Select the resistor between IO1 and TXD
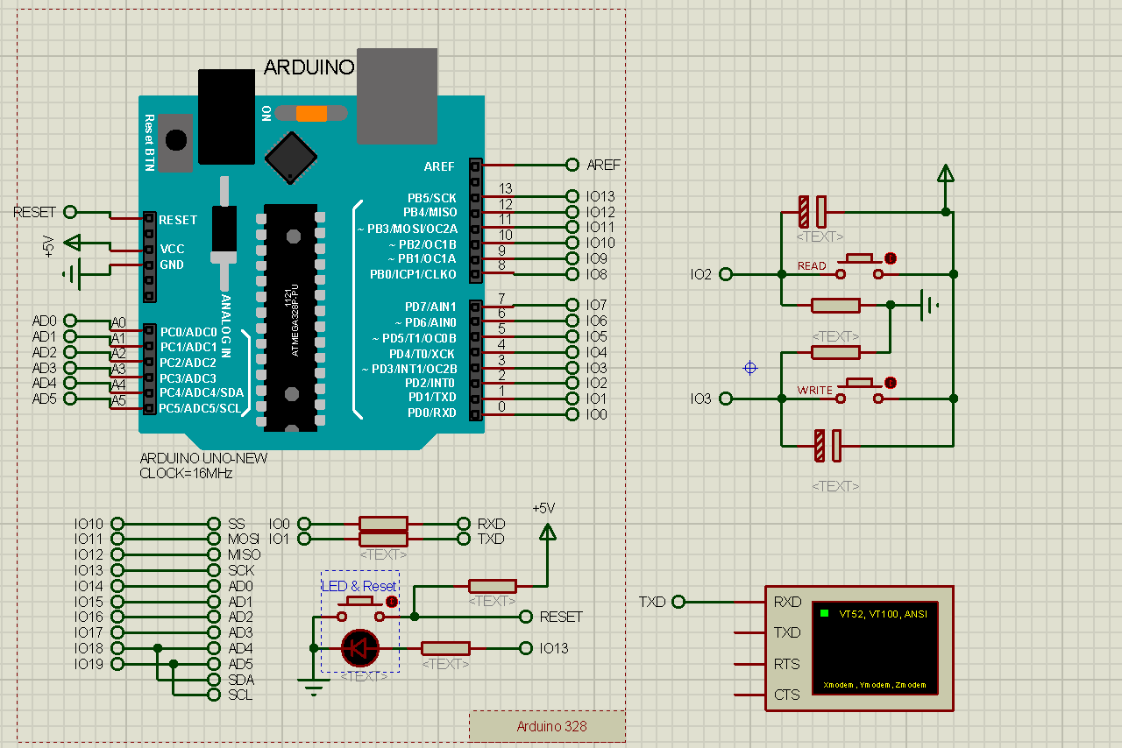1122x748 pixels. point(384,539)
